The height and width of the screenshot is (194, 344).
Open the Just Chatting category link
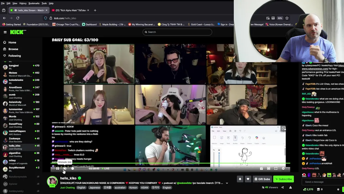coord(67,188)
